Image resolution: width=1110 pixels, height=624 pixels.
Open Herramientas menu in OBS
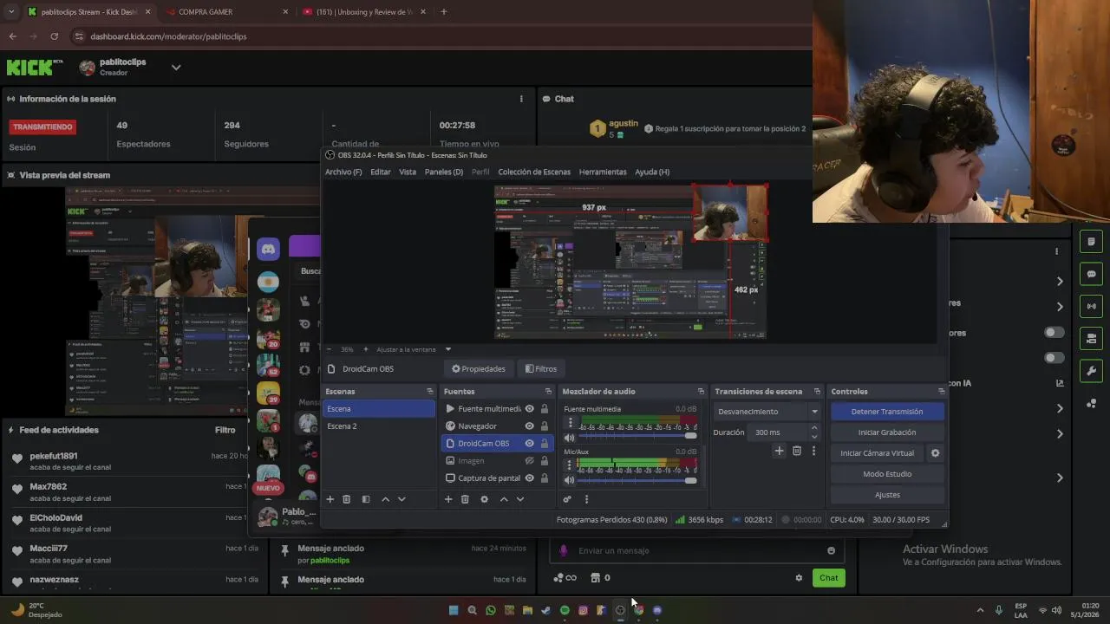point(603,172)
